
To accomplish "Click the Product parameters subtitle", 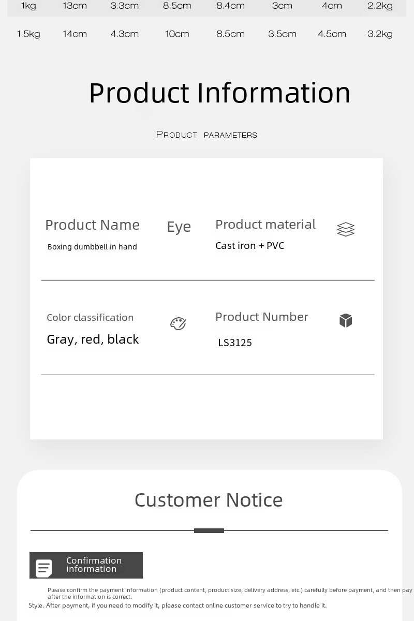I will pos(206,135).
